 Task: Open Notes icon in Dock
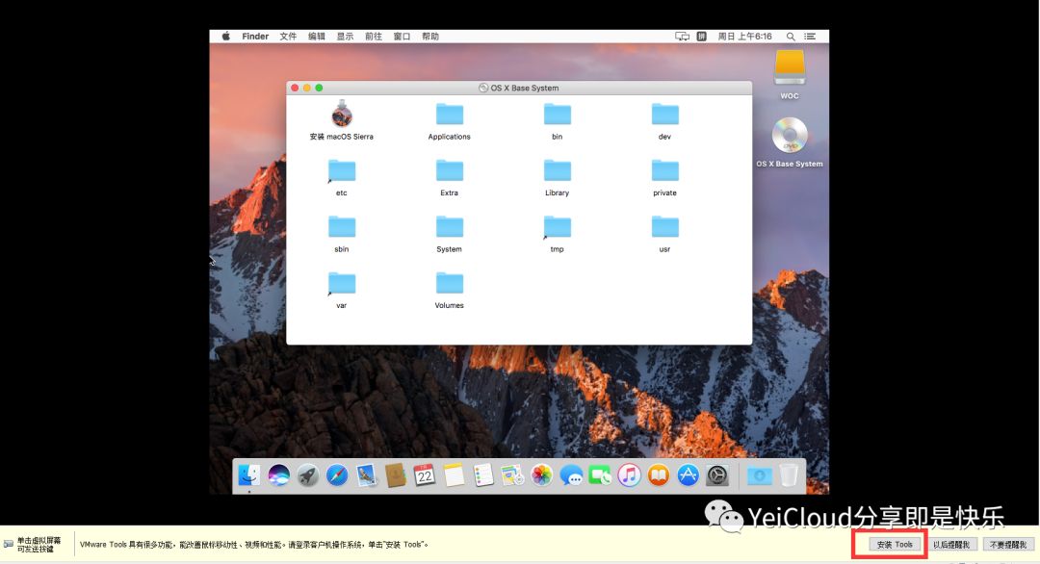pyautogui.click(x=454, y=475)
